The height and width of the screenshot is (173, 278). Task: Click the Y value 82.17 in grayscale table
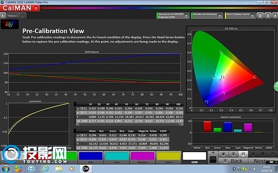coord(179,117)
